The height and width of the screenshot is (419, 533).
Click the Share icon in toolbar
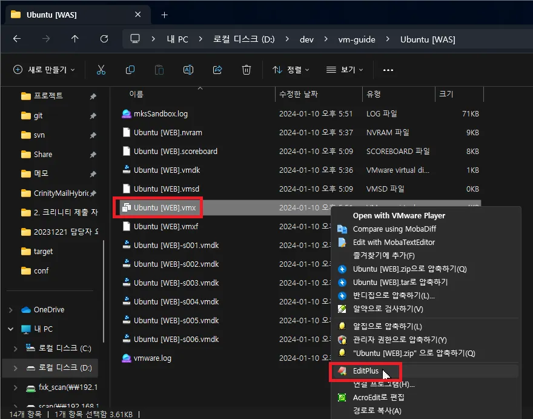[217, 70]
